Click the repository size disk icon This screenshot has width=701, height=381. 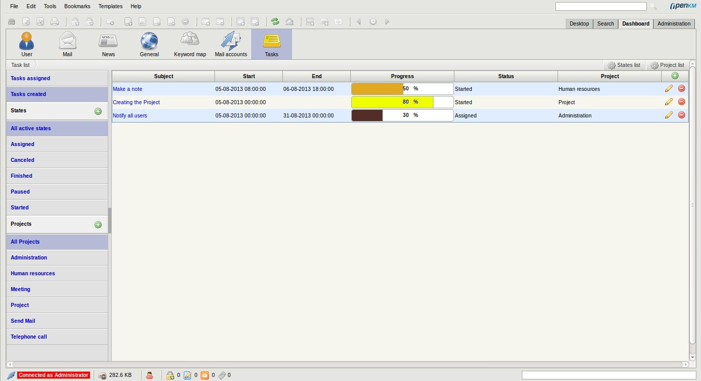(x=102, y=375)
